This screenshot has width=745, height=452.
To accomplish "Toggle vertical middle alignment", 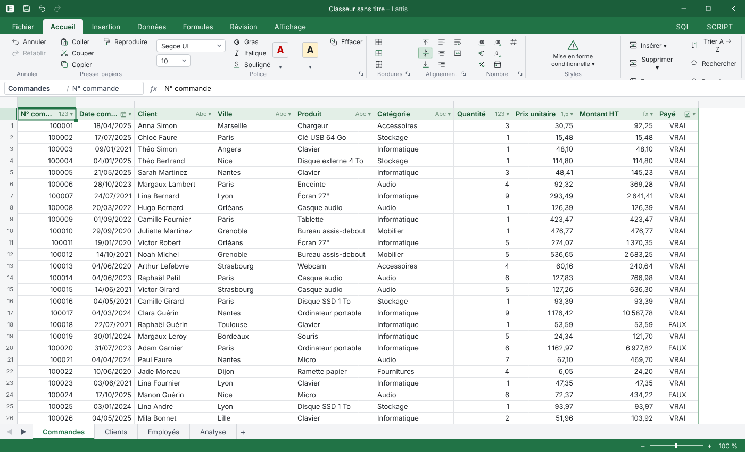I will (426, 53).
